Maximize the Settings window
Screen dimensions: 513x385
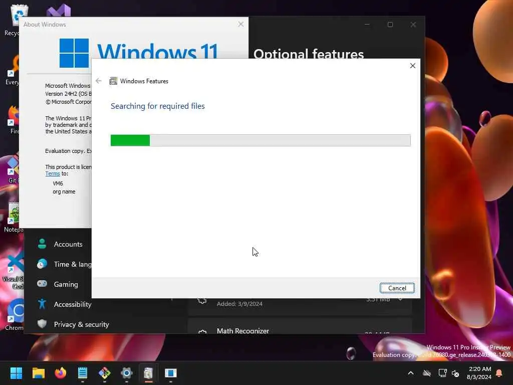pyautogui.click(x=390, y=25)
